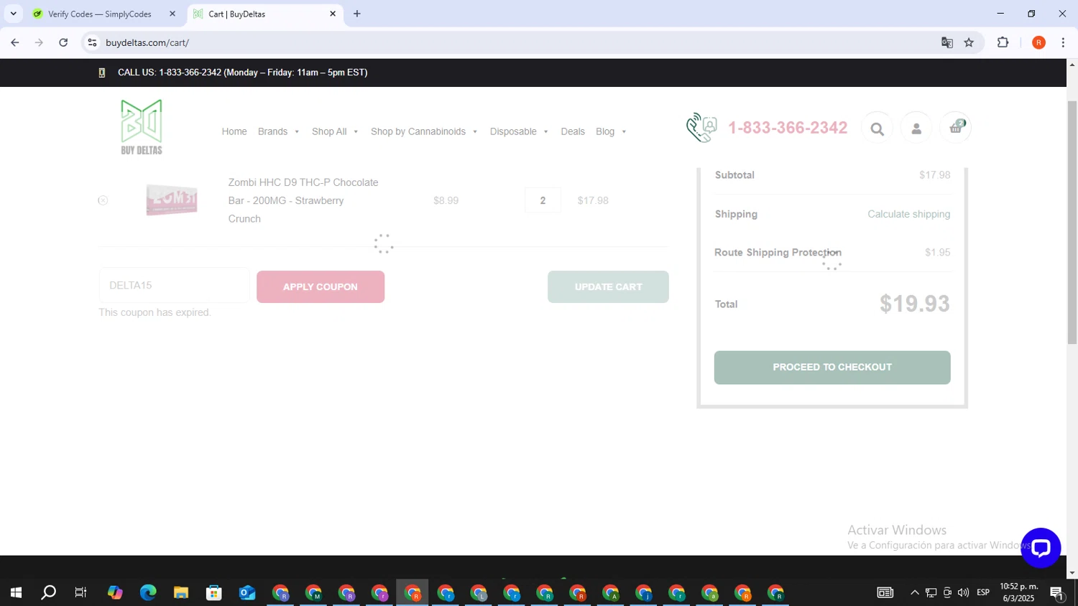Expand the Disposable menu

pyautogui.click(x=519, y=131)
